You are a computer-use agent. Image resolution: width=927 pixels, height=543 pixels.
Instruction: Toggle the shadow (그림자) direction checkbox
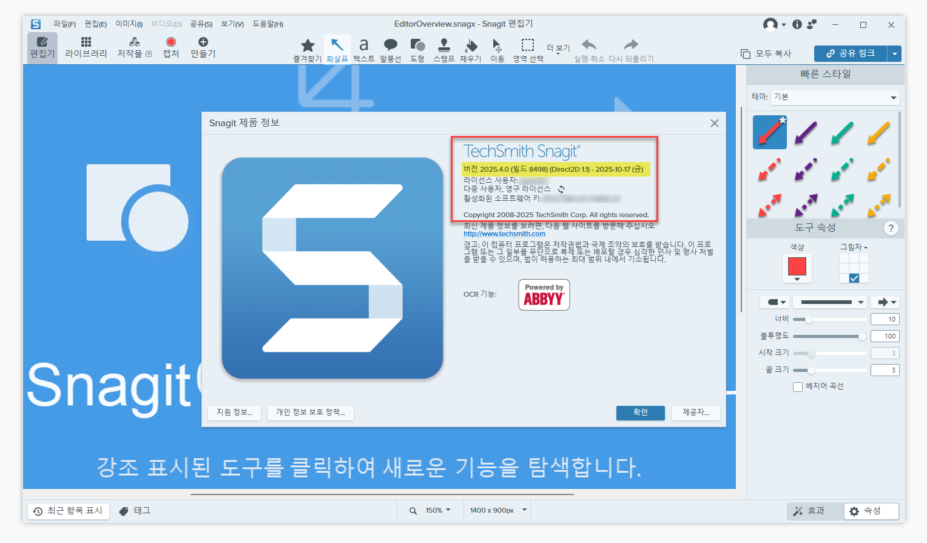click(x=854, y=278)
